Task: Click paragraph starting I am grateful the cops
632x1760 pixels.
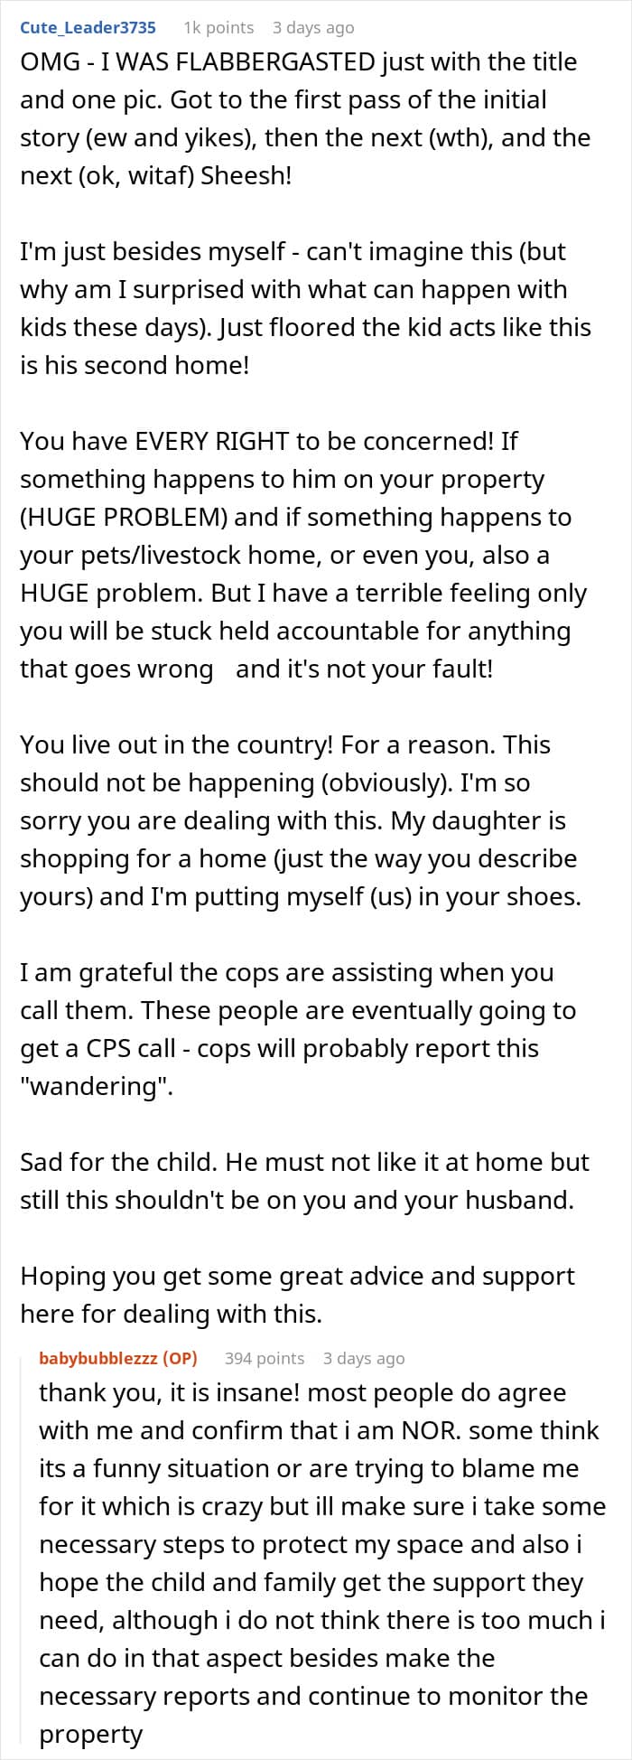Action: point(298,1029)
